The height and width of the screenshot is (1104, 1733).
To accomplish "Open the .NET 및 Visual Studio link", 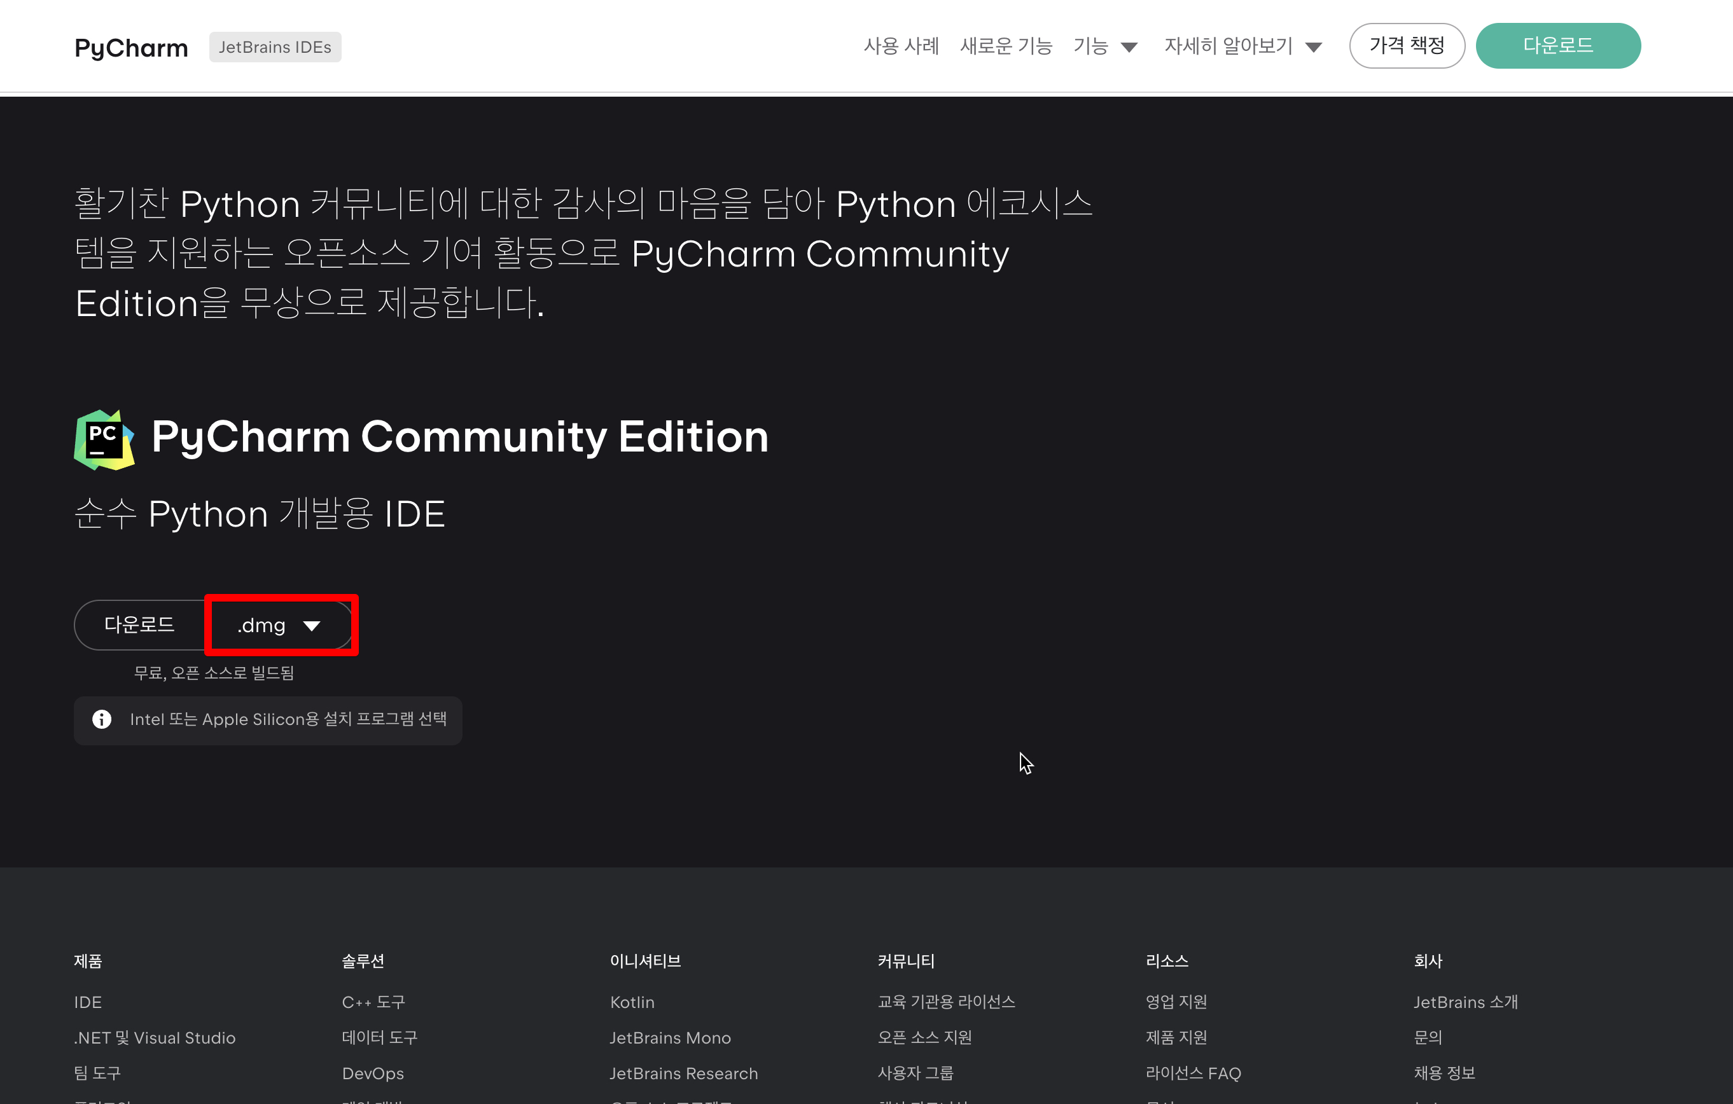I will click(154, 1037).
